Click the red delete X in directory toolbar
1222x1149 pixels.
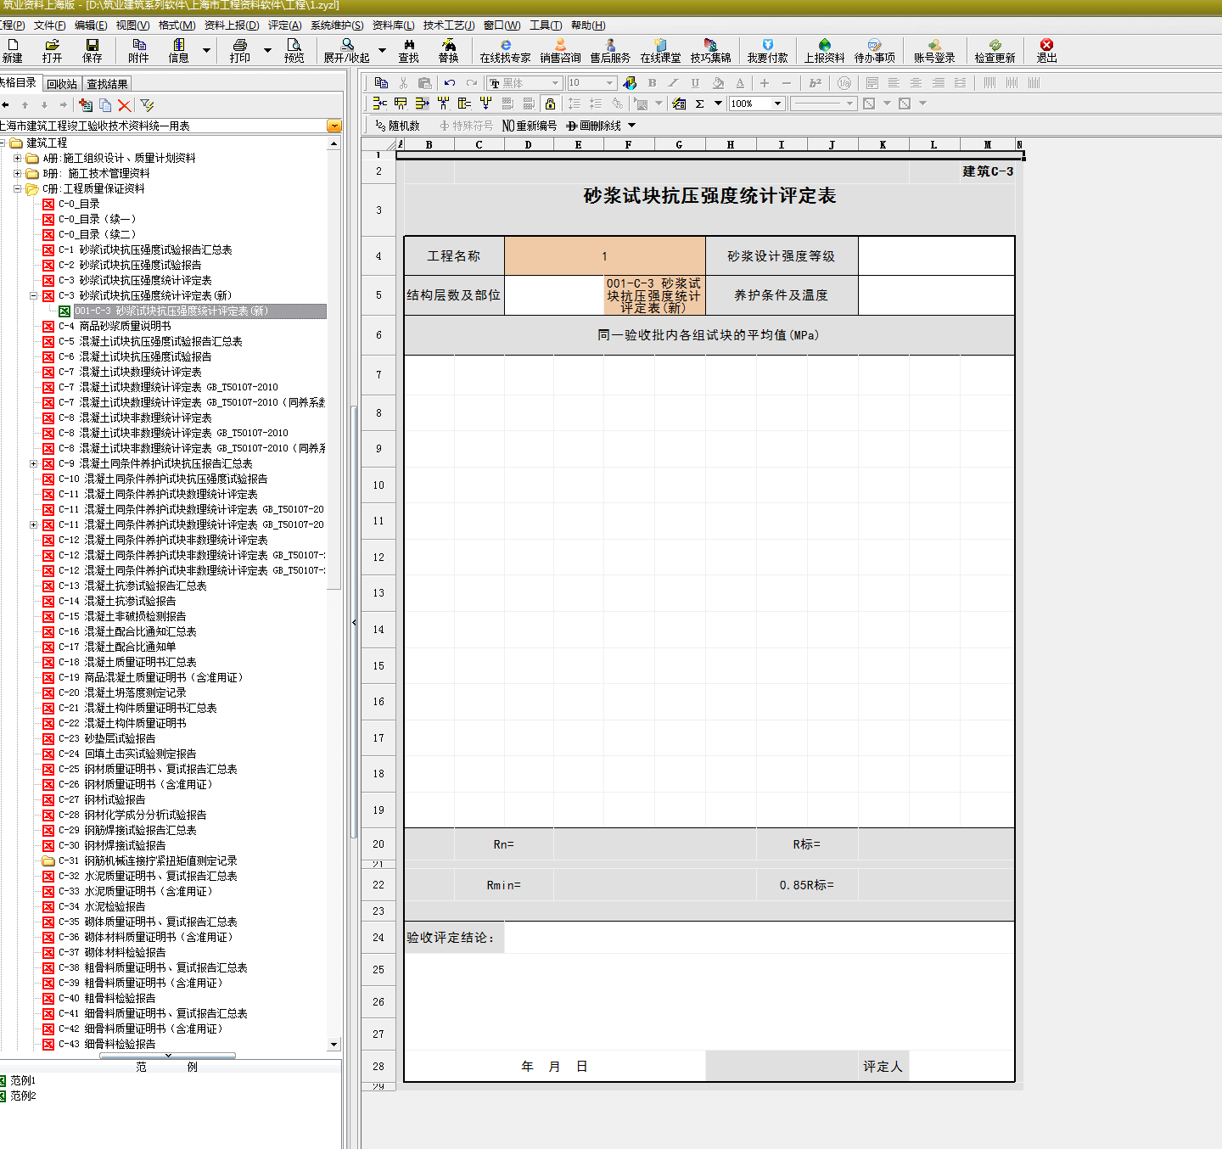coord(125,105)
